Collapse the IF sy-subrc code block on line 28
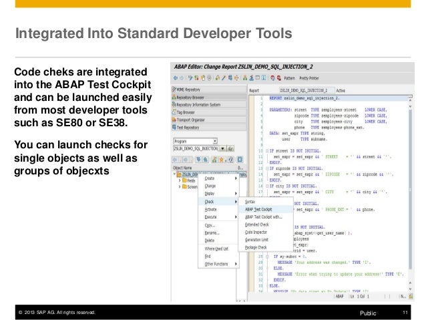This screenshot has height=320, width=426. (267, 257)
